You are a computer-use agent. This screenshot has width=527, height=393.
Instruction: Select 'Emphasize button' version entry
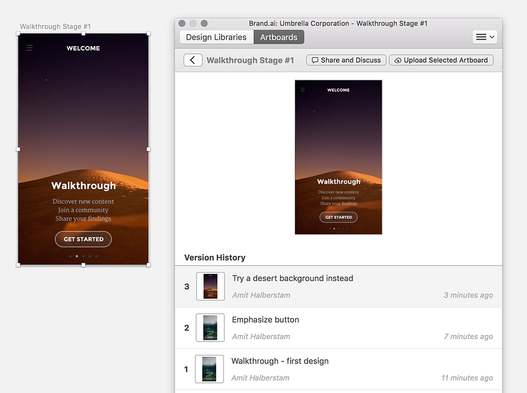[x=339, y=328]
